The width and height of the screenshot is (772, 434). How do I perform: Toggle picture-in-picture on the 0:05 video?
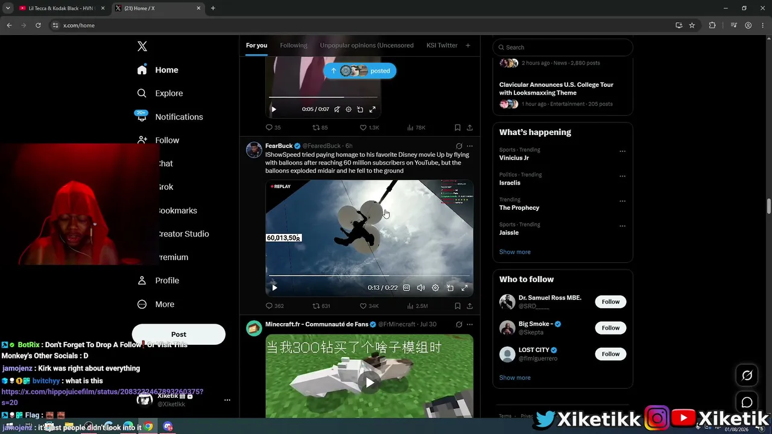coord(360,109)
